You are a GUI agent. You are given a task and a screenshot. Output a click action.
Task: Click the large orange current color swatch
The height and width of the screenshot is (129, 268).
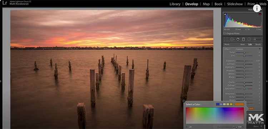[239, 104]
